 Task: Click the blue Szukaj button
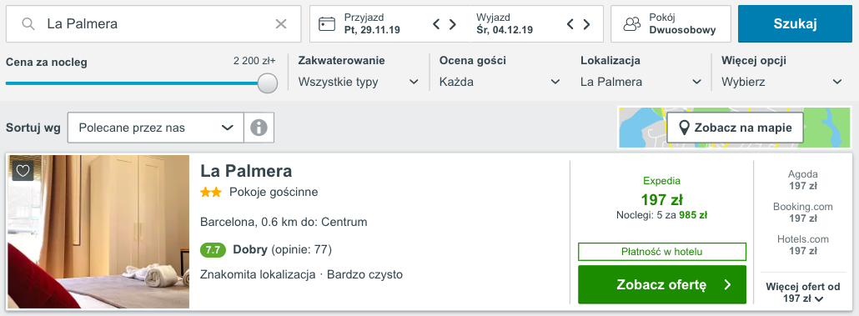click(795, 23)
